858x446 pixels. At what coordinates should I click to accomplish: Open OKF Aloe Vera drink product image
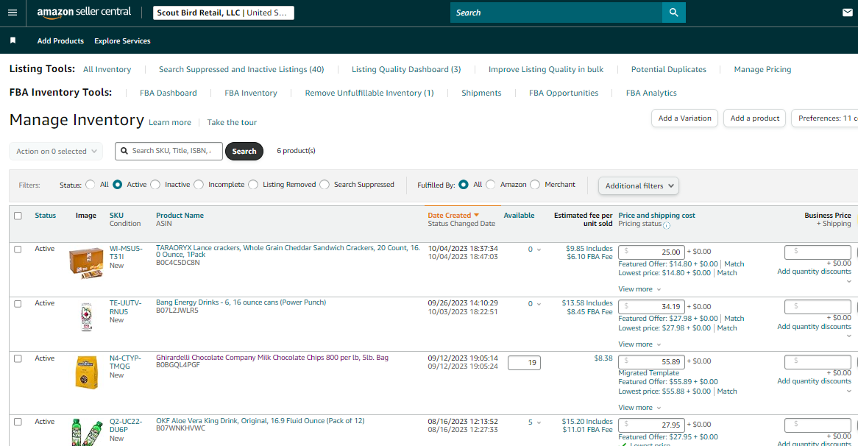(86, 432)
